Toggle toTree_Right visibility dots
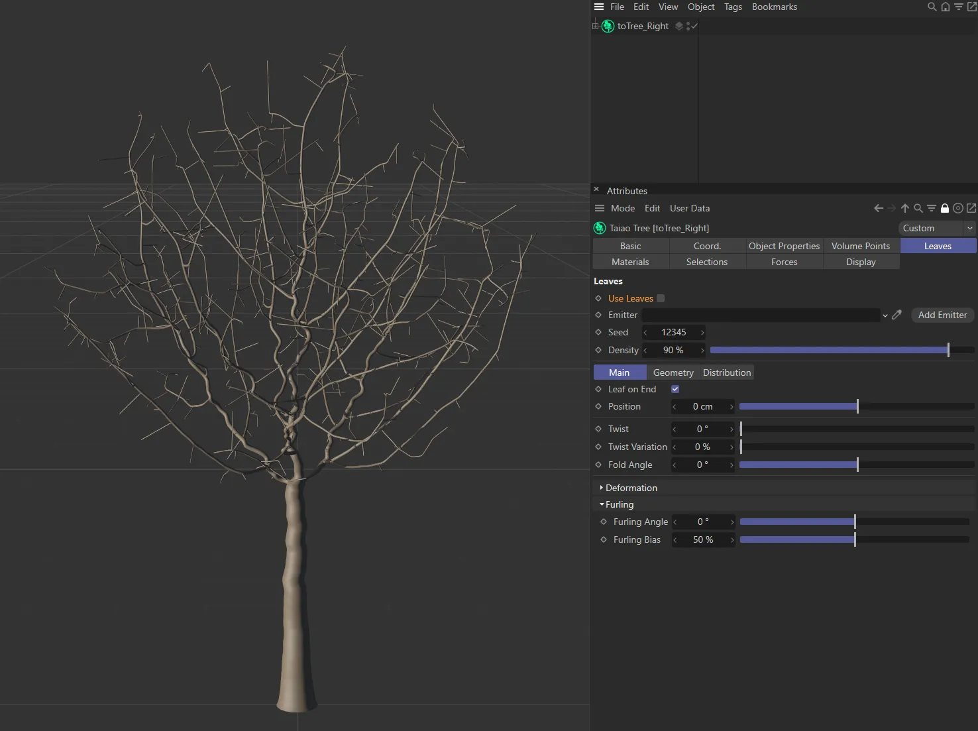The width and height of the screenshot is (978, 731). [688, 26]
